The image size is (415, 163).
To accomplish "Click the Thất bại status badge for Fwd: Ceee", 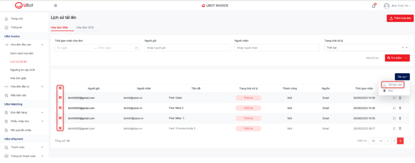I will pyautogui.click(x=248, y=98).
